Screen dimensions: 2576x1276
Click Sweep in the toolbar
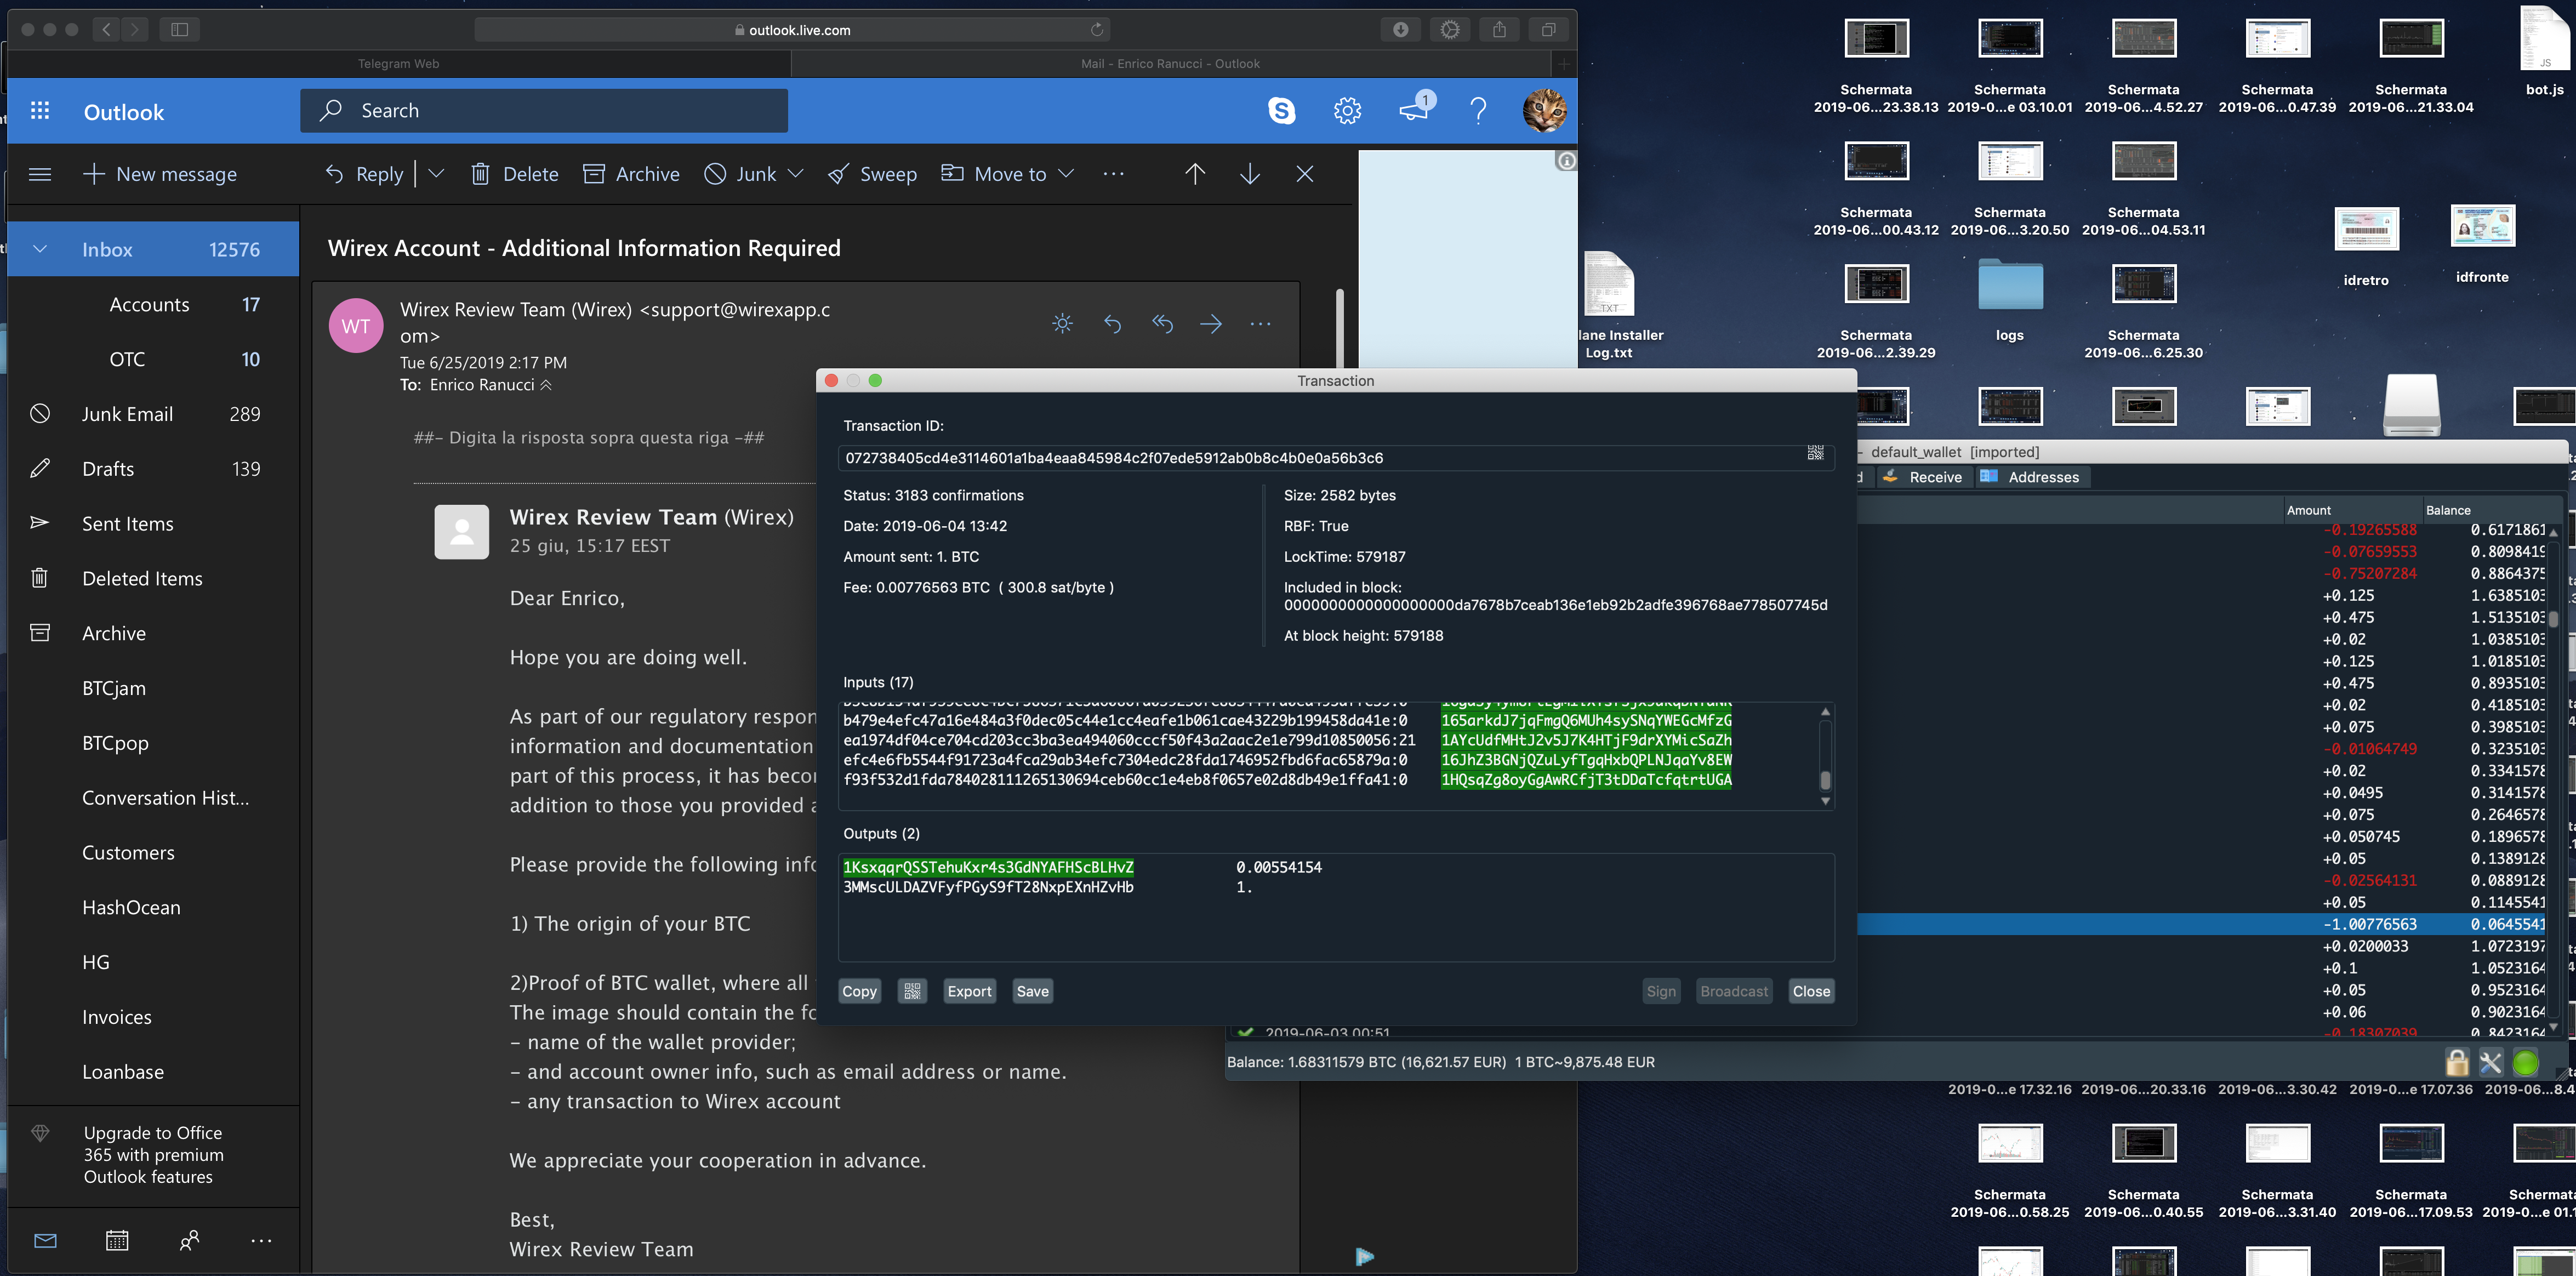[x=872, y=174]
